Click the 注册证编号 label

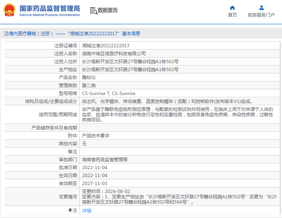66,46
